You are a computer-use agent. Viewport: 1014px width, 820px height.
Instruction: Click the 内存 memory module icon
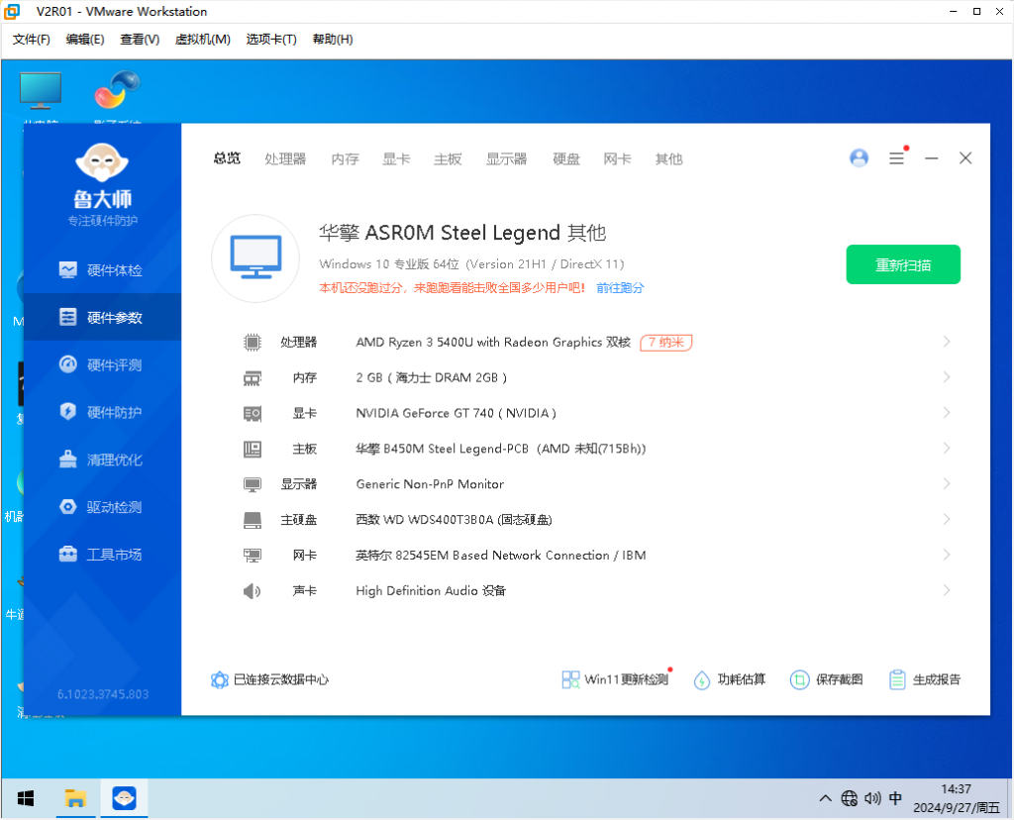point(253,377)
